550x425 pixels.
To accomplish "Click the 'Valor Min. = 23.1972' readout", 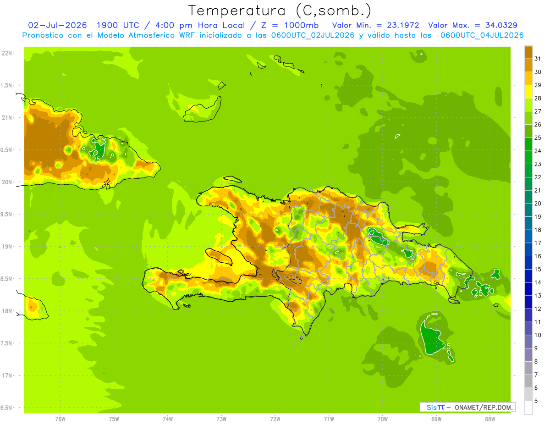I will (375, 25).
